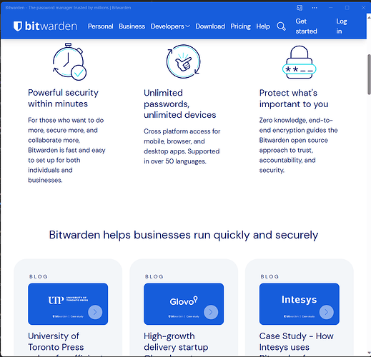Click the arrow circle on Toronto Press card
371x357 pixels.
95,312
